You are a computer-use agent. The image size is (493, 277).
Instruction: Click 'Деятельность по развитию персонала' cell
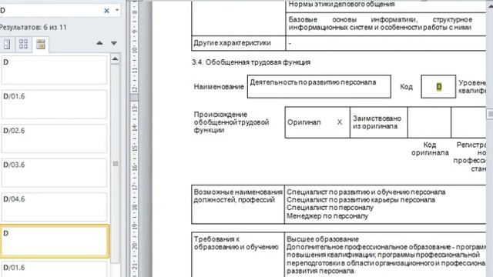319,86
